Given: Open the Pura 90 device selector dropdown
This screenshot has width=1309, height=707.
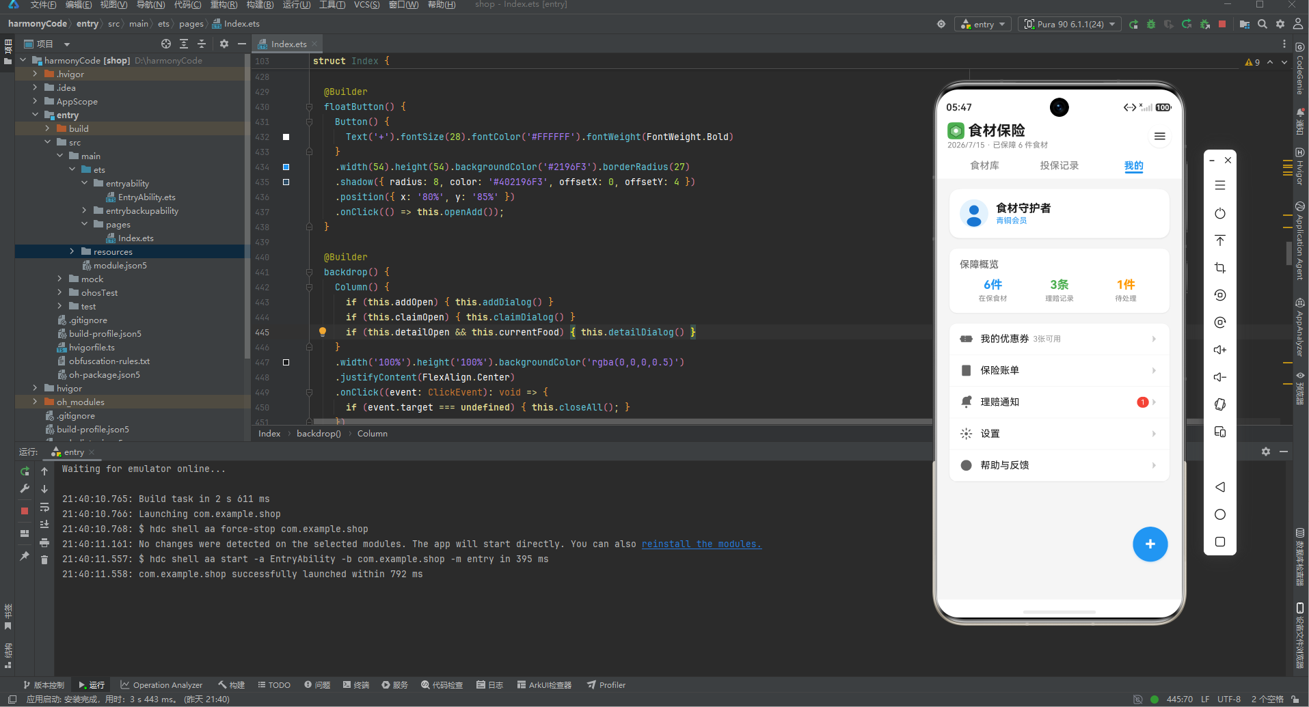Looking at the screenshot, I should click(x=1069, y=24).
